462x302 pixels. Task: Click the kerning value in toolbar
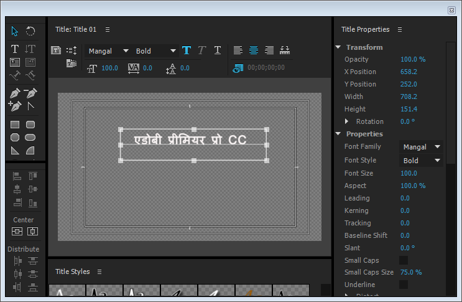[147, 68]
